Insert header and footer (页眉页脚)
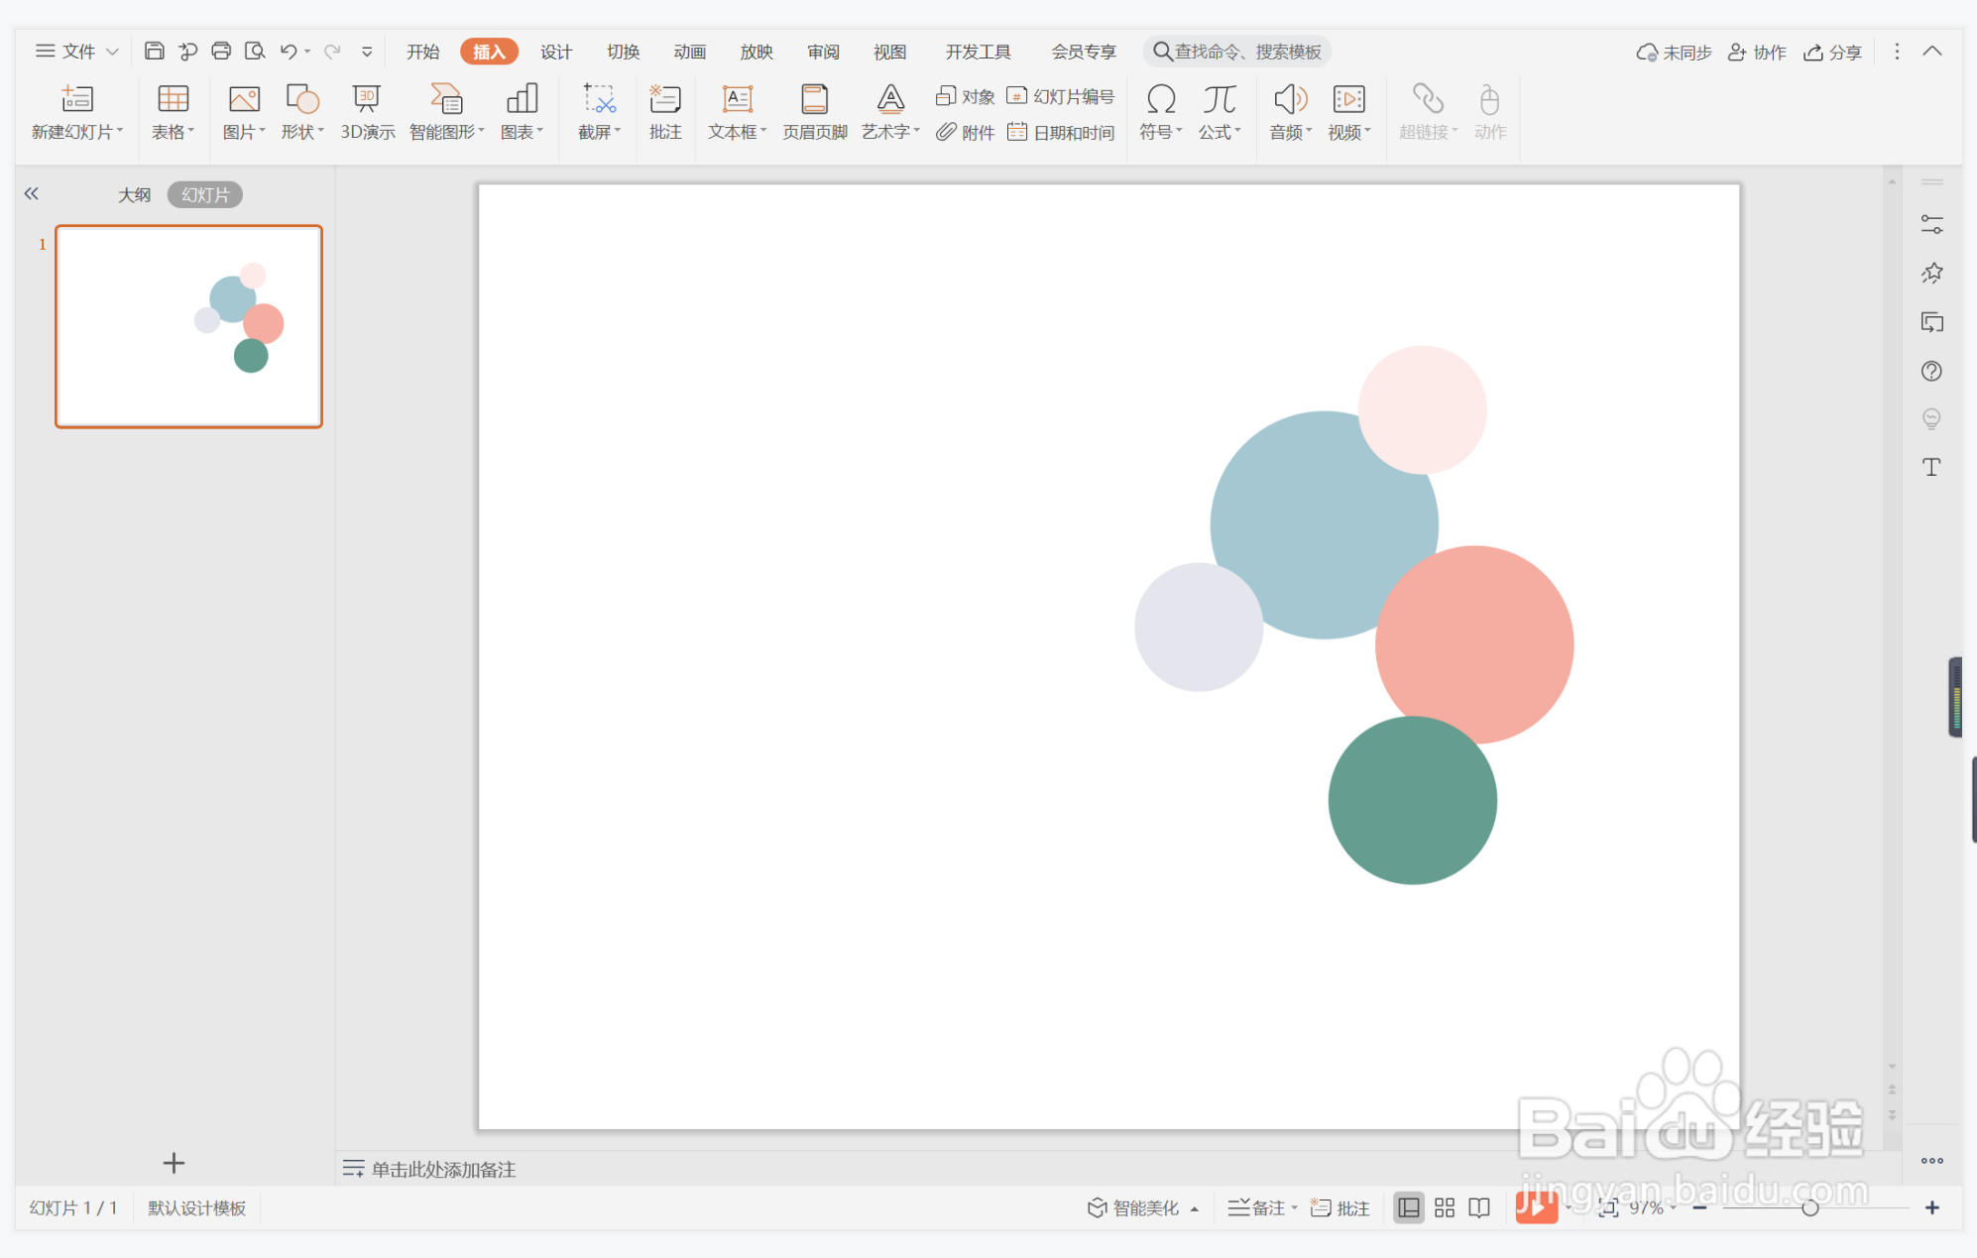The height and width of the screenshot is (1258, 1977). pos(814,99)
